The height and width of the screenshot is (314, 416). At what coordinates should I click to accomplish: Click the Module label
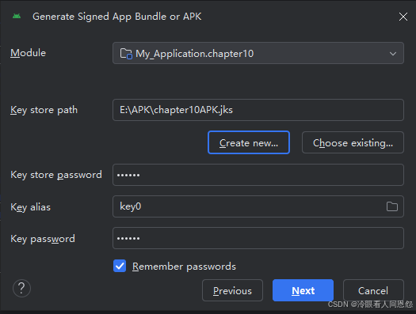(28, 53)
